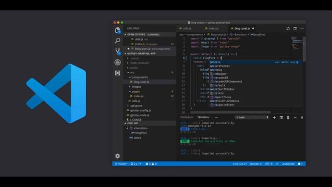Click the UTF-8 encoding in status bar
Image resolution: width=332 pixels, height=187 pixels.
[x=269, y=164]
